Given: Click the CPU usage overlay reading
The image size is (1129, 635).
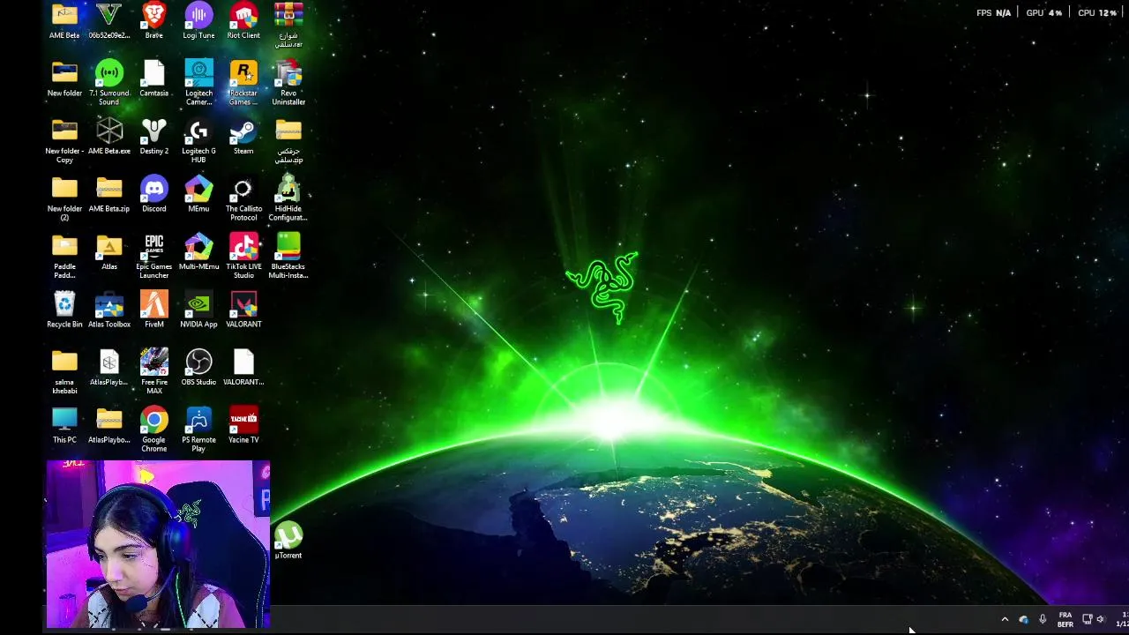Looking at the screenshot, I should point(1097,12).
